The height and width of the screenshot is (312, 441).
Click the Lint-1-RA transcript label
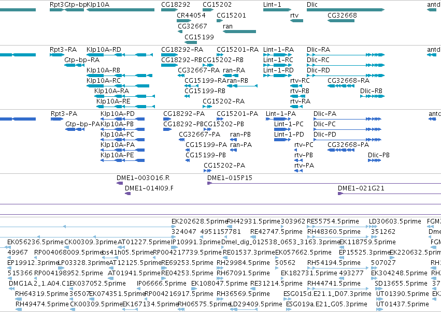tap(278, 50)
